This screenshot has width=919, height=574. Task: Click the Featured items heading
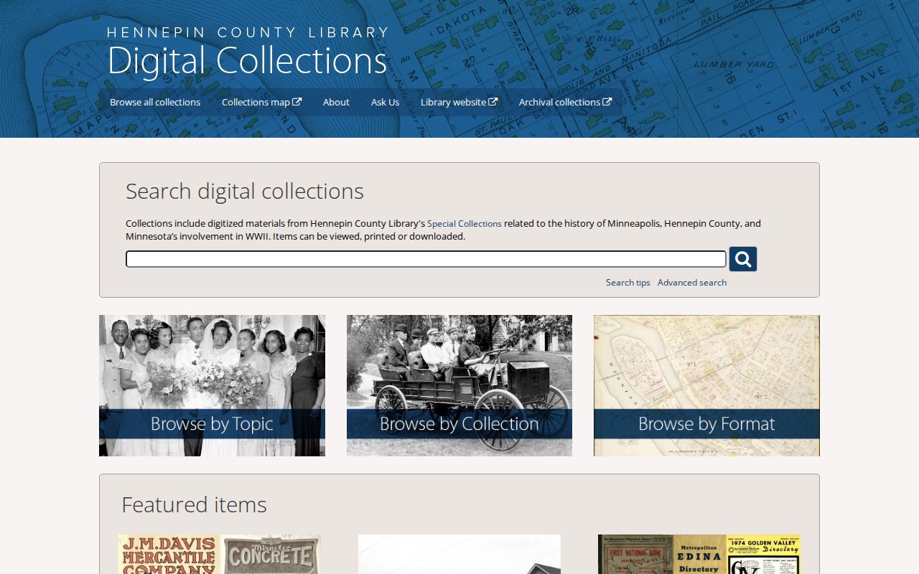point(194,504)
